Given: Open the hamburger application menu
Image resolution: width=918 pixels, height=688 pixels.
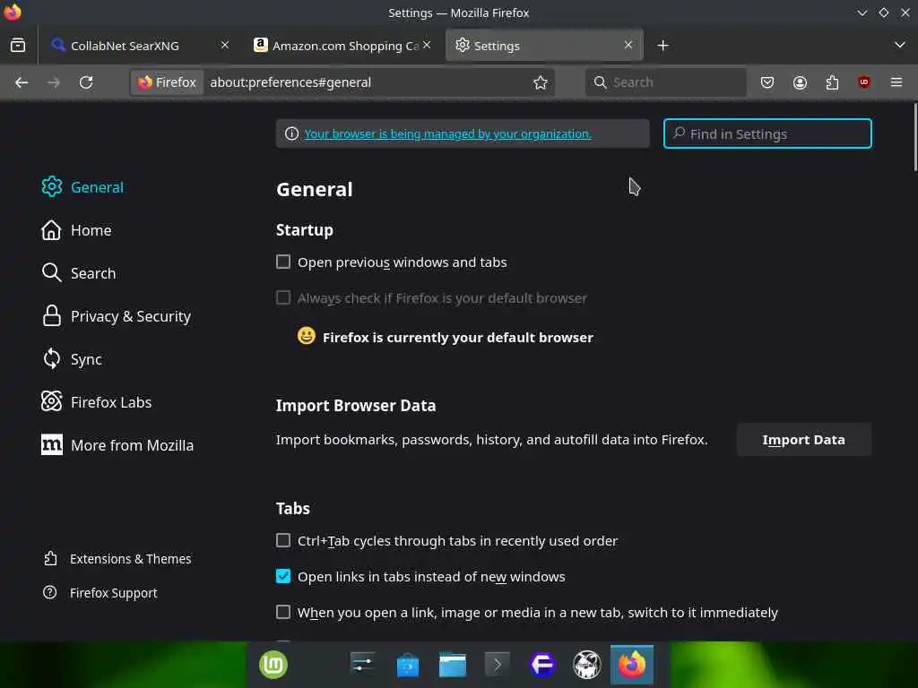Looking at the screenshot, I should pyautogui.click(x=896, y=82).
